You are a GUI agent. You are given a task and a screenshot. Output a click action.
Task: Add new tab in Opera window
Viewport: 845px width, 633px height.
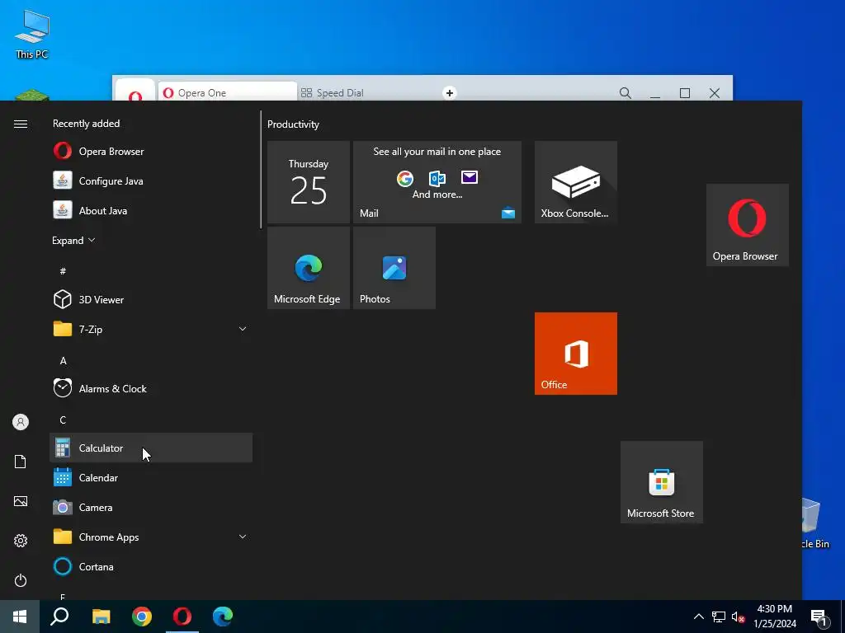[450, 92]
